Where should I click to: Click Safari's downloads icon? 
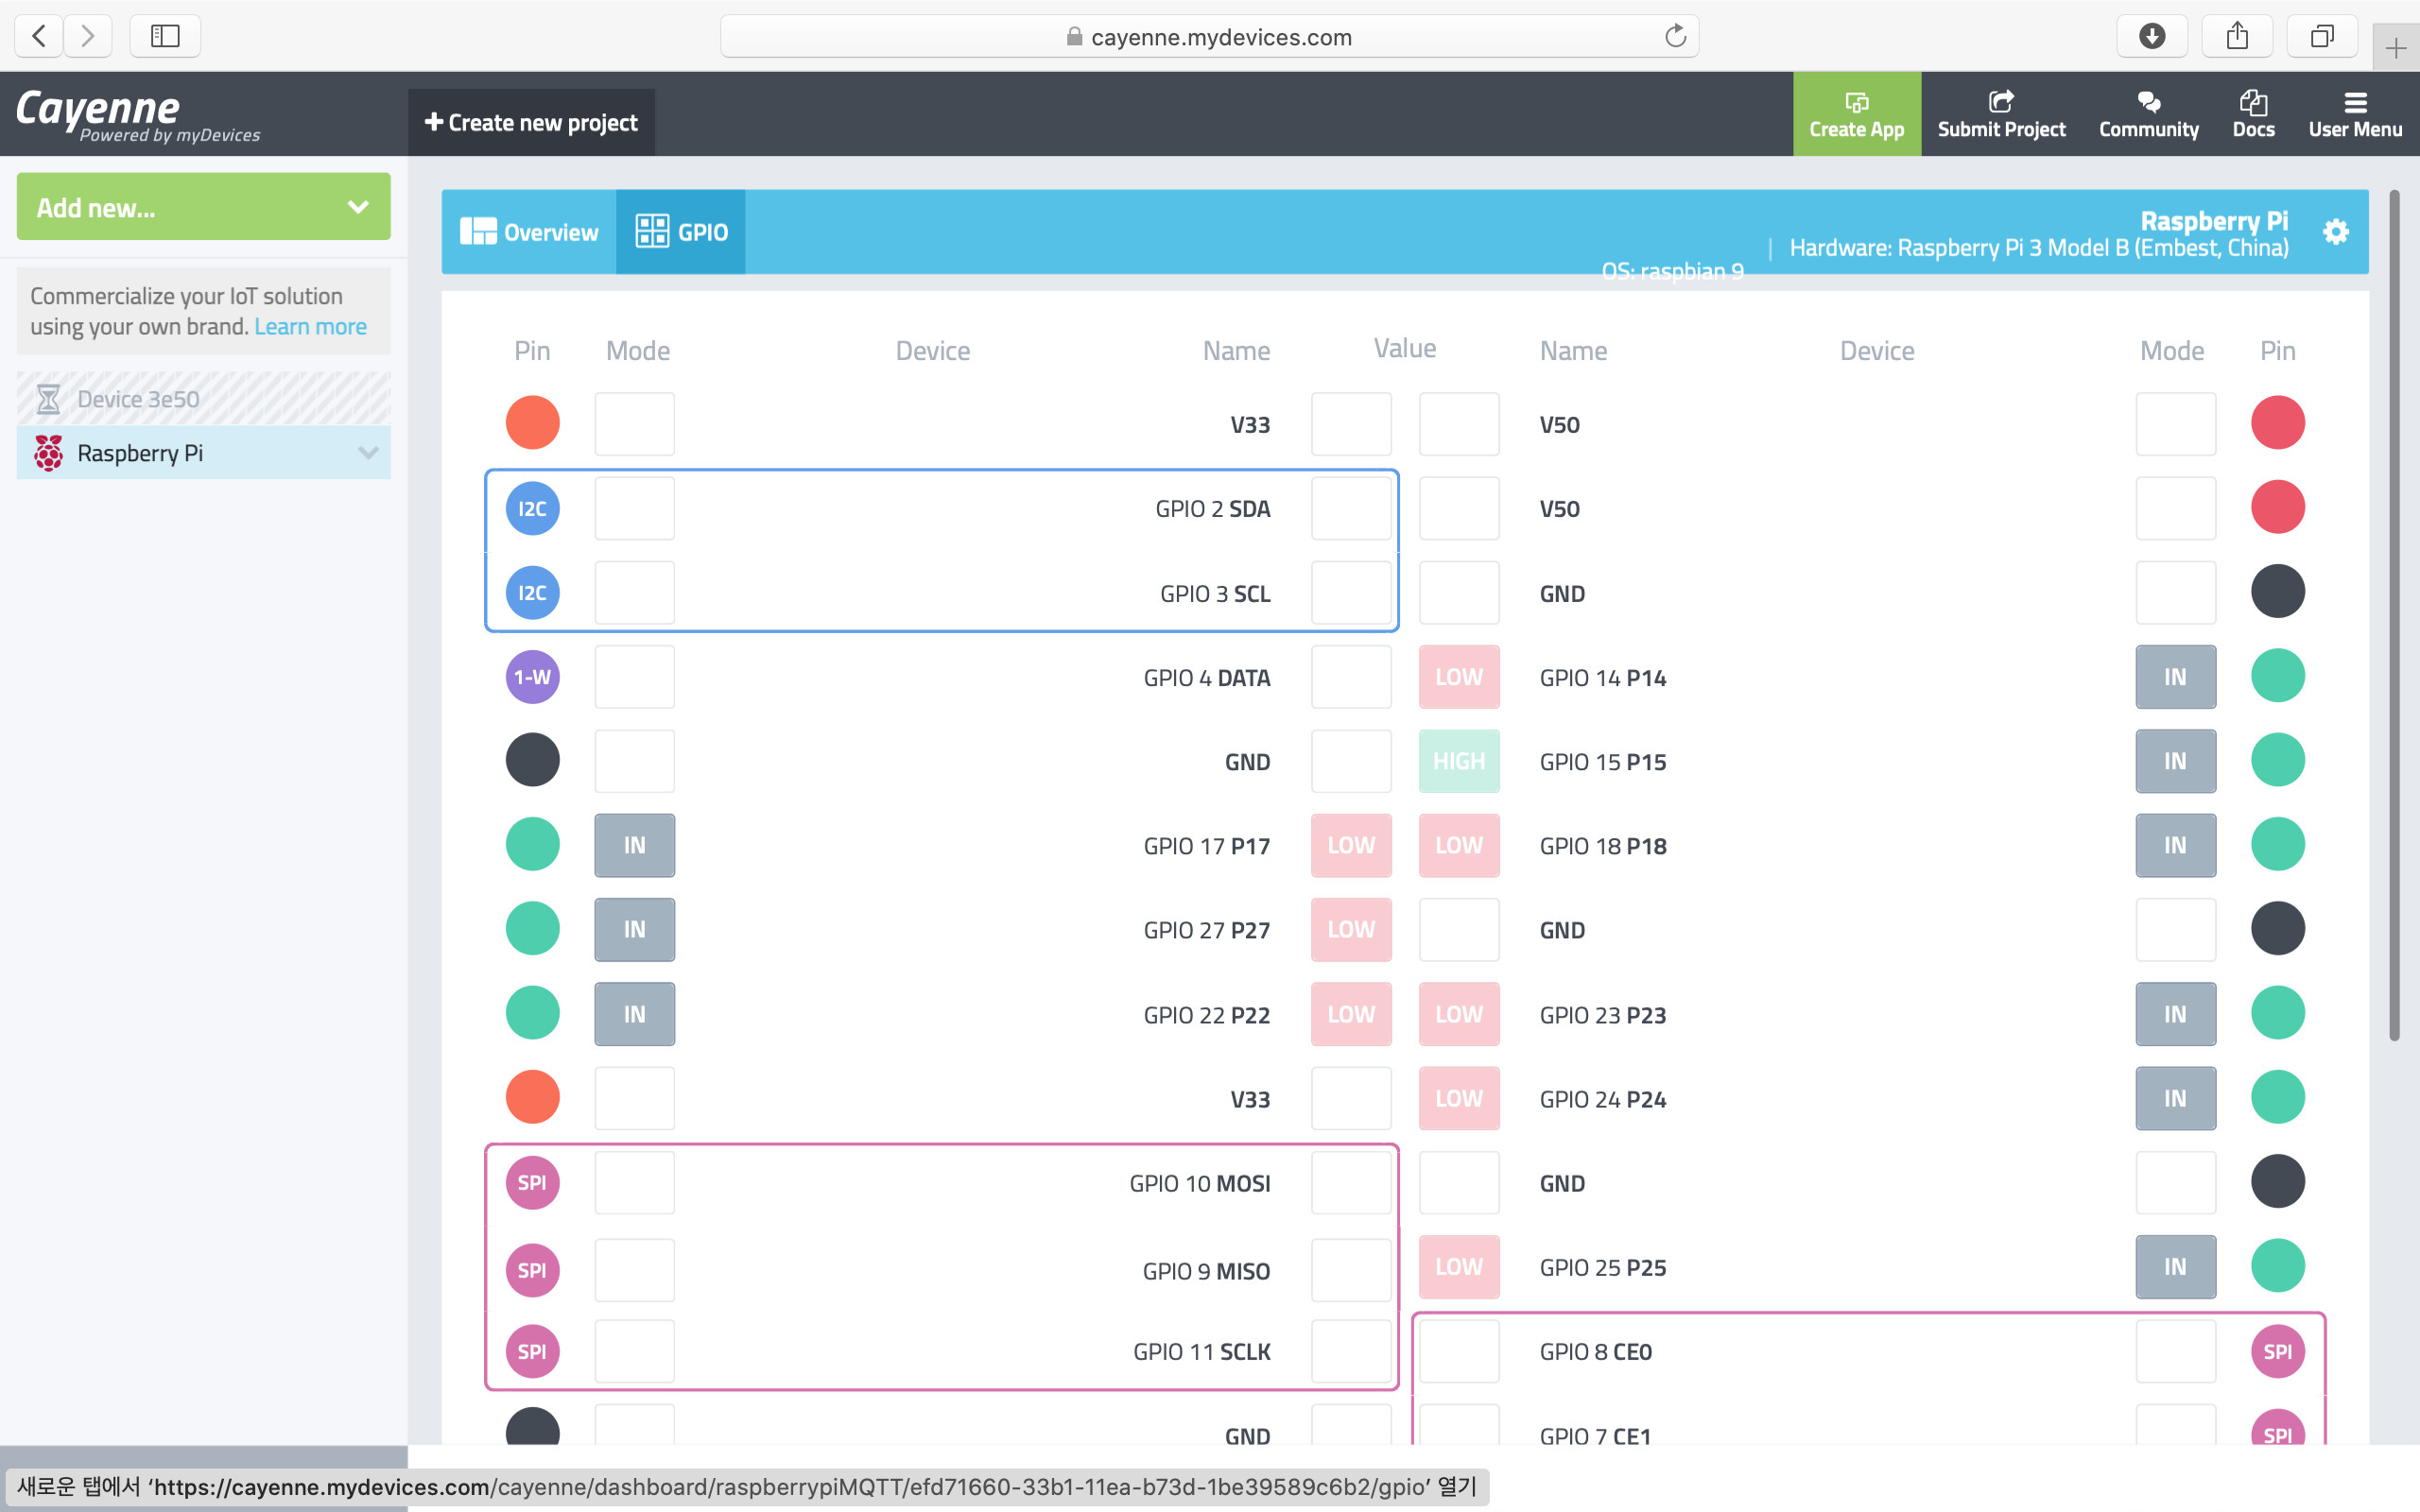click(2152, 37)
